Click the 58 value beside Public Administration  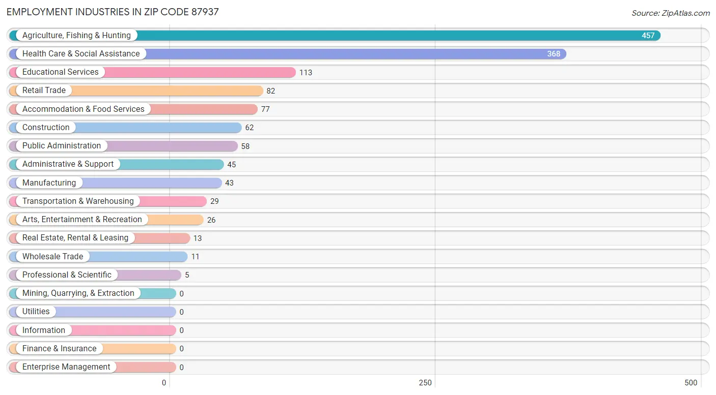coord(245,146)
